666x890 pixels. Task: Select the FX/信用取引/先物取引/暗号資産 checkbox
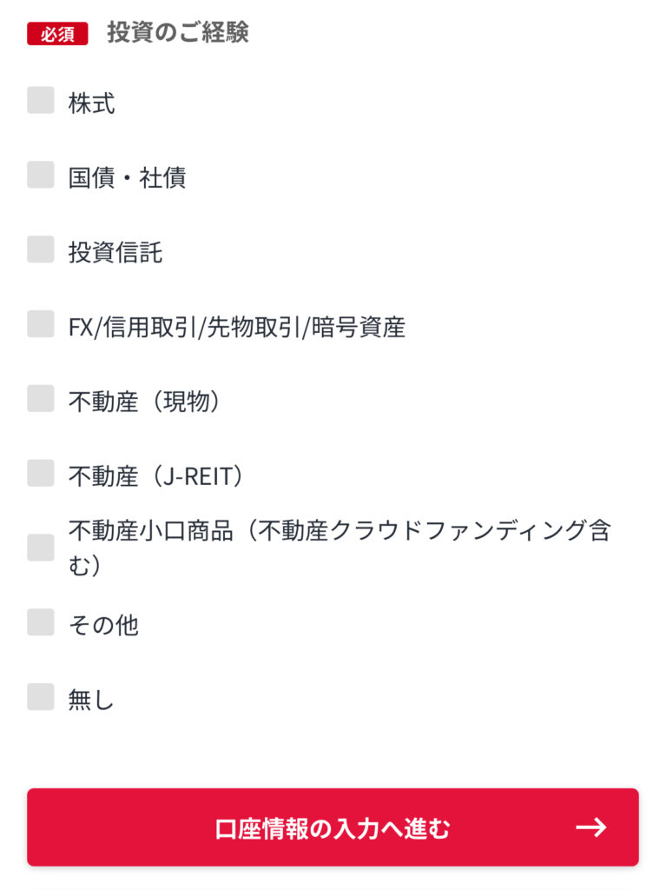[41, 325]
